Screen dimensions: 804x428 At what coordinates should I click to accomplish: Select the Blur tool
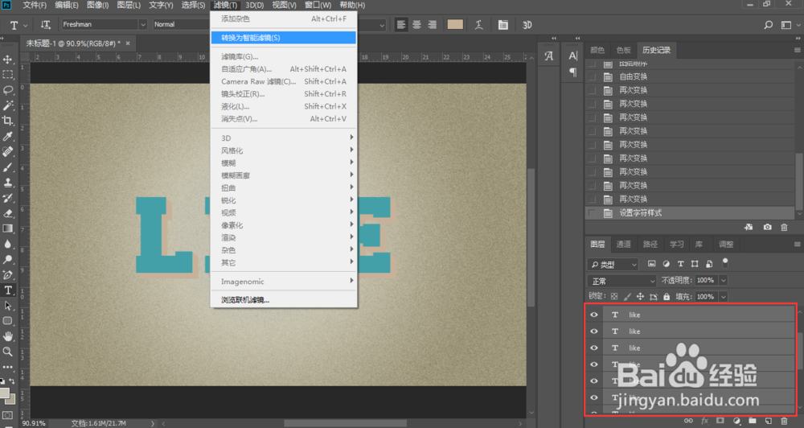pyautogui.click(x=8, y=245)
